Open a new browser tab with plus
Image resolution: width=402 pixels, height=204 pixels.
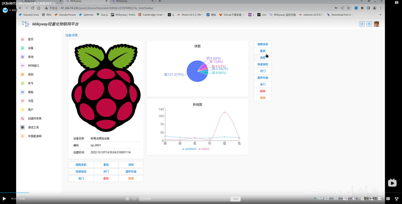click(159, 2)
